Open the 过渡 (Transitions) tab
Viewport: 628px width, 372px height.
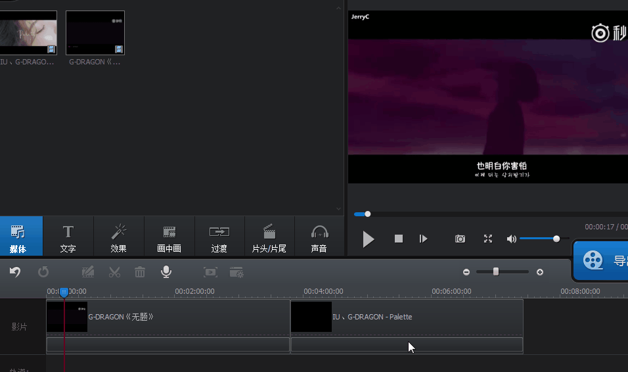coord(219,236)
